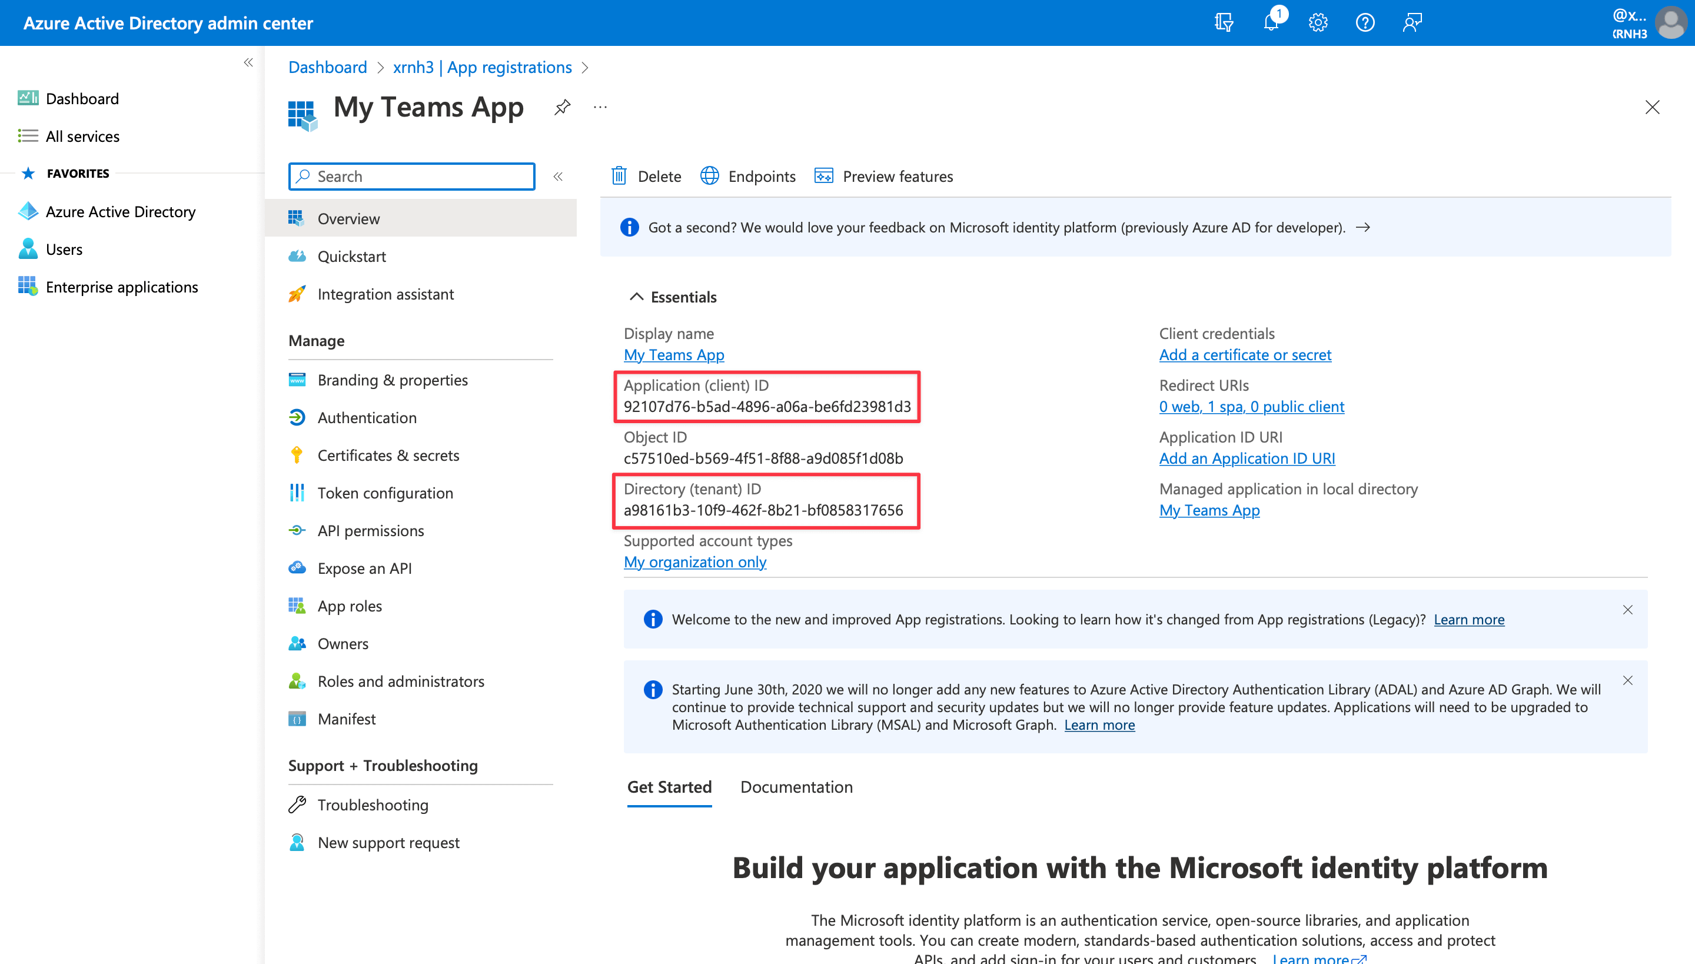Image resolution: width=1695 pixels, height=964 pixels.
Task: Open the feedback person icon
Action: pos(1411,22)
